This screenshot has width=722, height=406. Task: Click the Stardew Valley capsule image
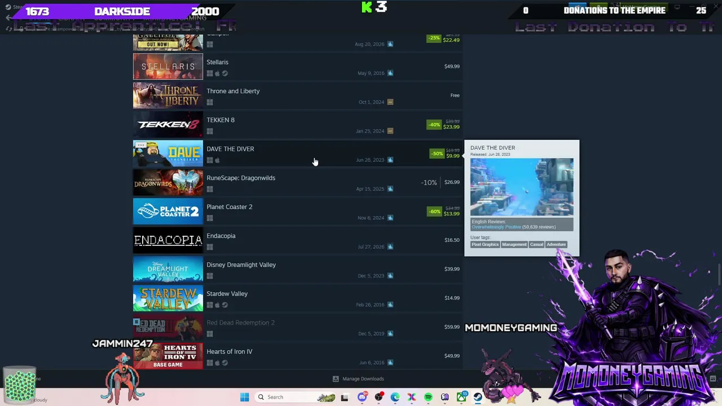[168, 298]
